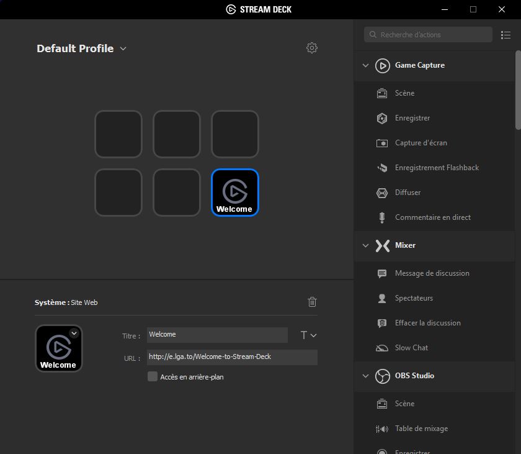
Task: Select the empty top-middle deck key
Action: click(176, 134)
